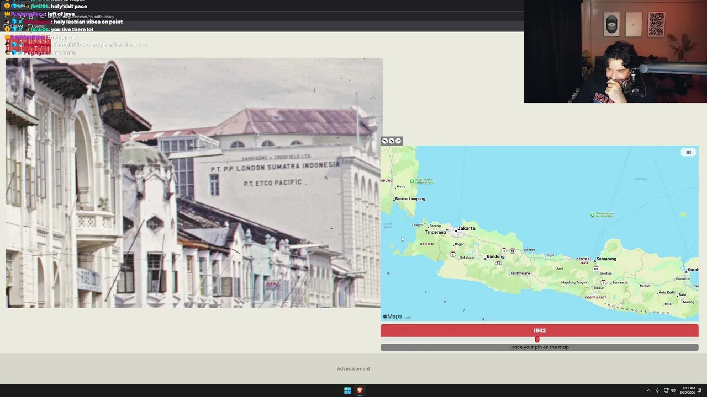Place pin on Kota Kediri label
The height and width of the screenshot is (397, 707).
667,293
